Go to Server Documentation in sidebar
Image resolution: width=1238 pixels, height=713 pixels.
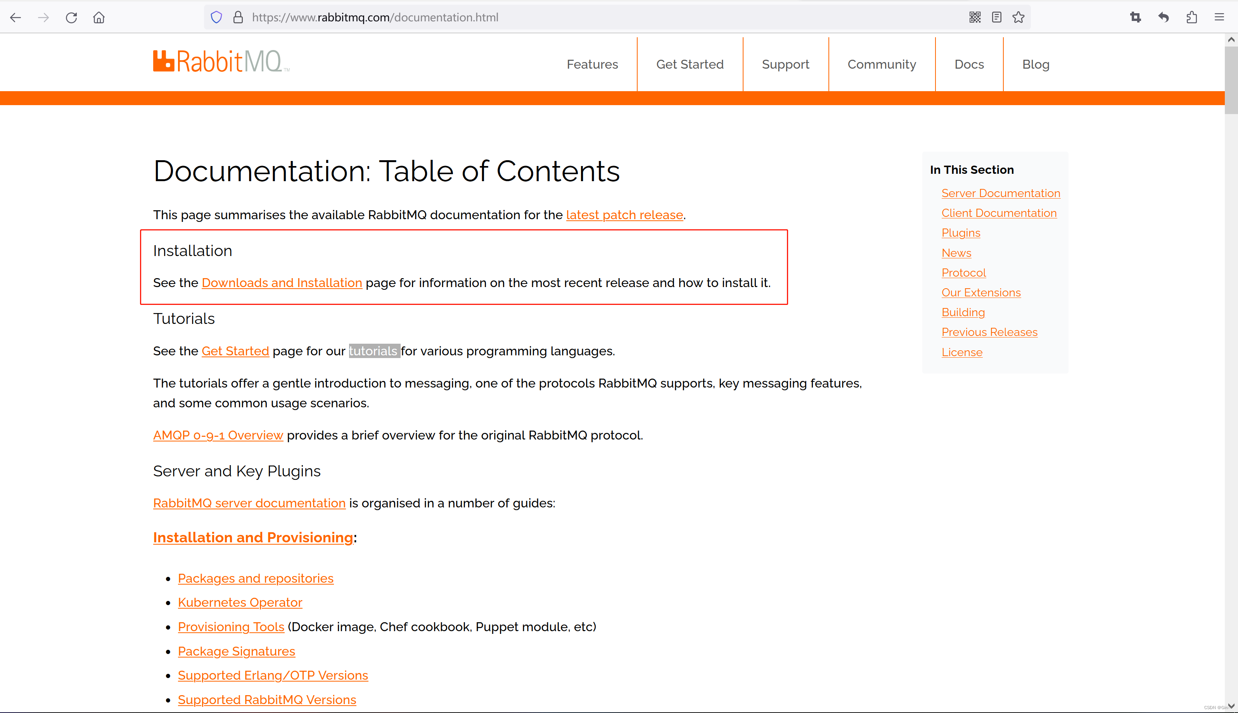[1001, 194]
